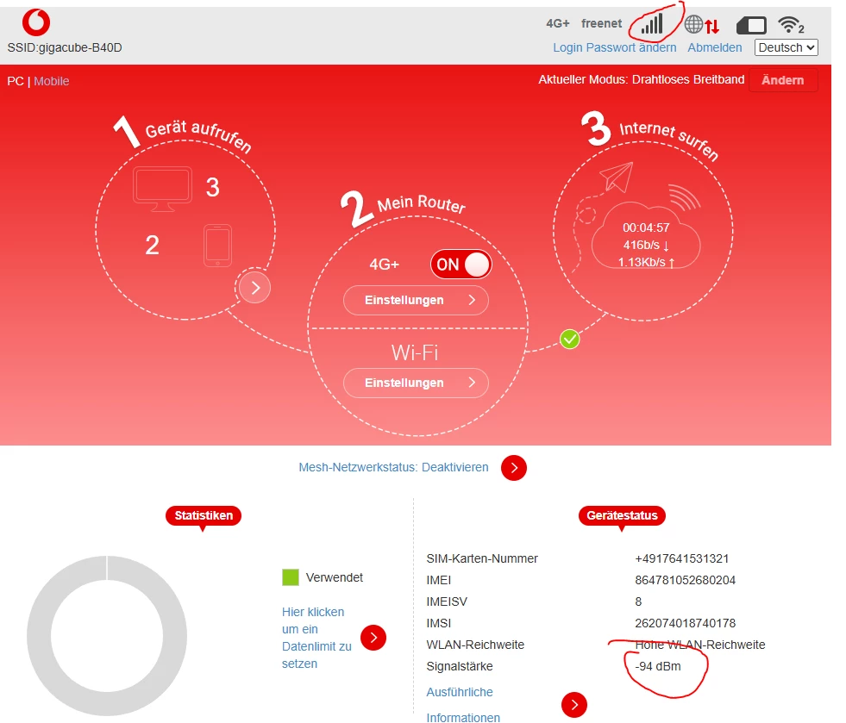Click the IMEISV value 8
Viewport: 846px width, 723px height.
[638, 601]
